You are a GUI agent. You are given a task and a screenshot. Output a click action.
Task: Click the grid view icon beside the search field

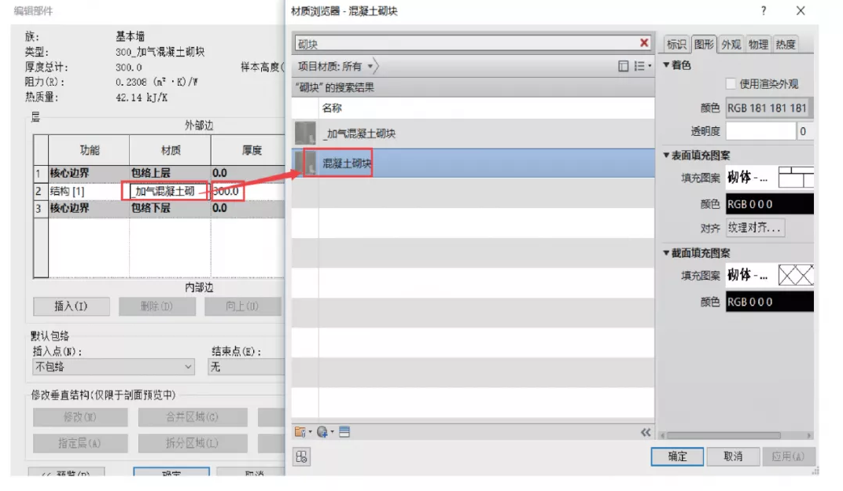(x=624, y=66)
